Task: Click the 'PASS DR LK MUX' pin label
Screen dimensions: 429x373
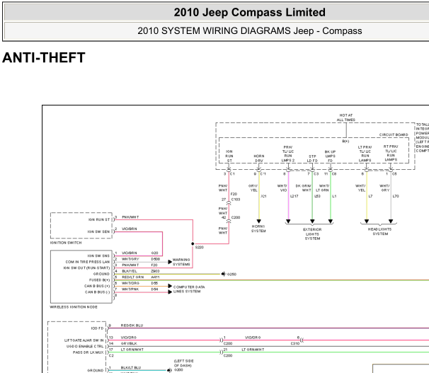Action: point(88,352)
